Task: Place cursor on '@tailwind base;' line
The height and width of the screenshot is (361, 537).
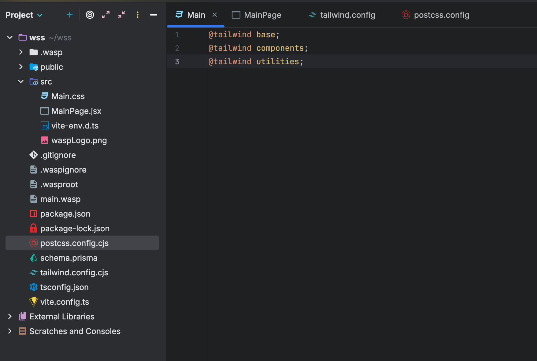Action: pyautogui.click(x=244, y=35)
